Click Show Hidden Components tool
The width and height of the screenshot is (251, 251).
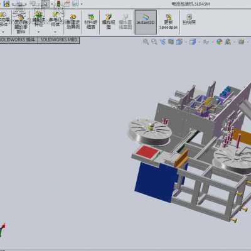click(21, 23)
